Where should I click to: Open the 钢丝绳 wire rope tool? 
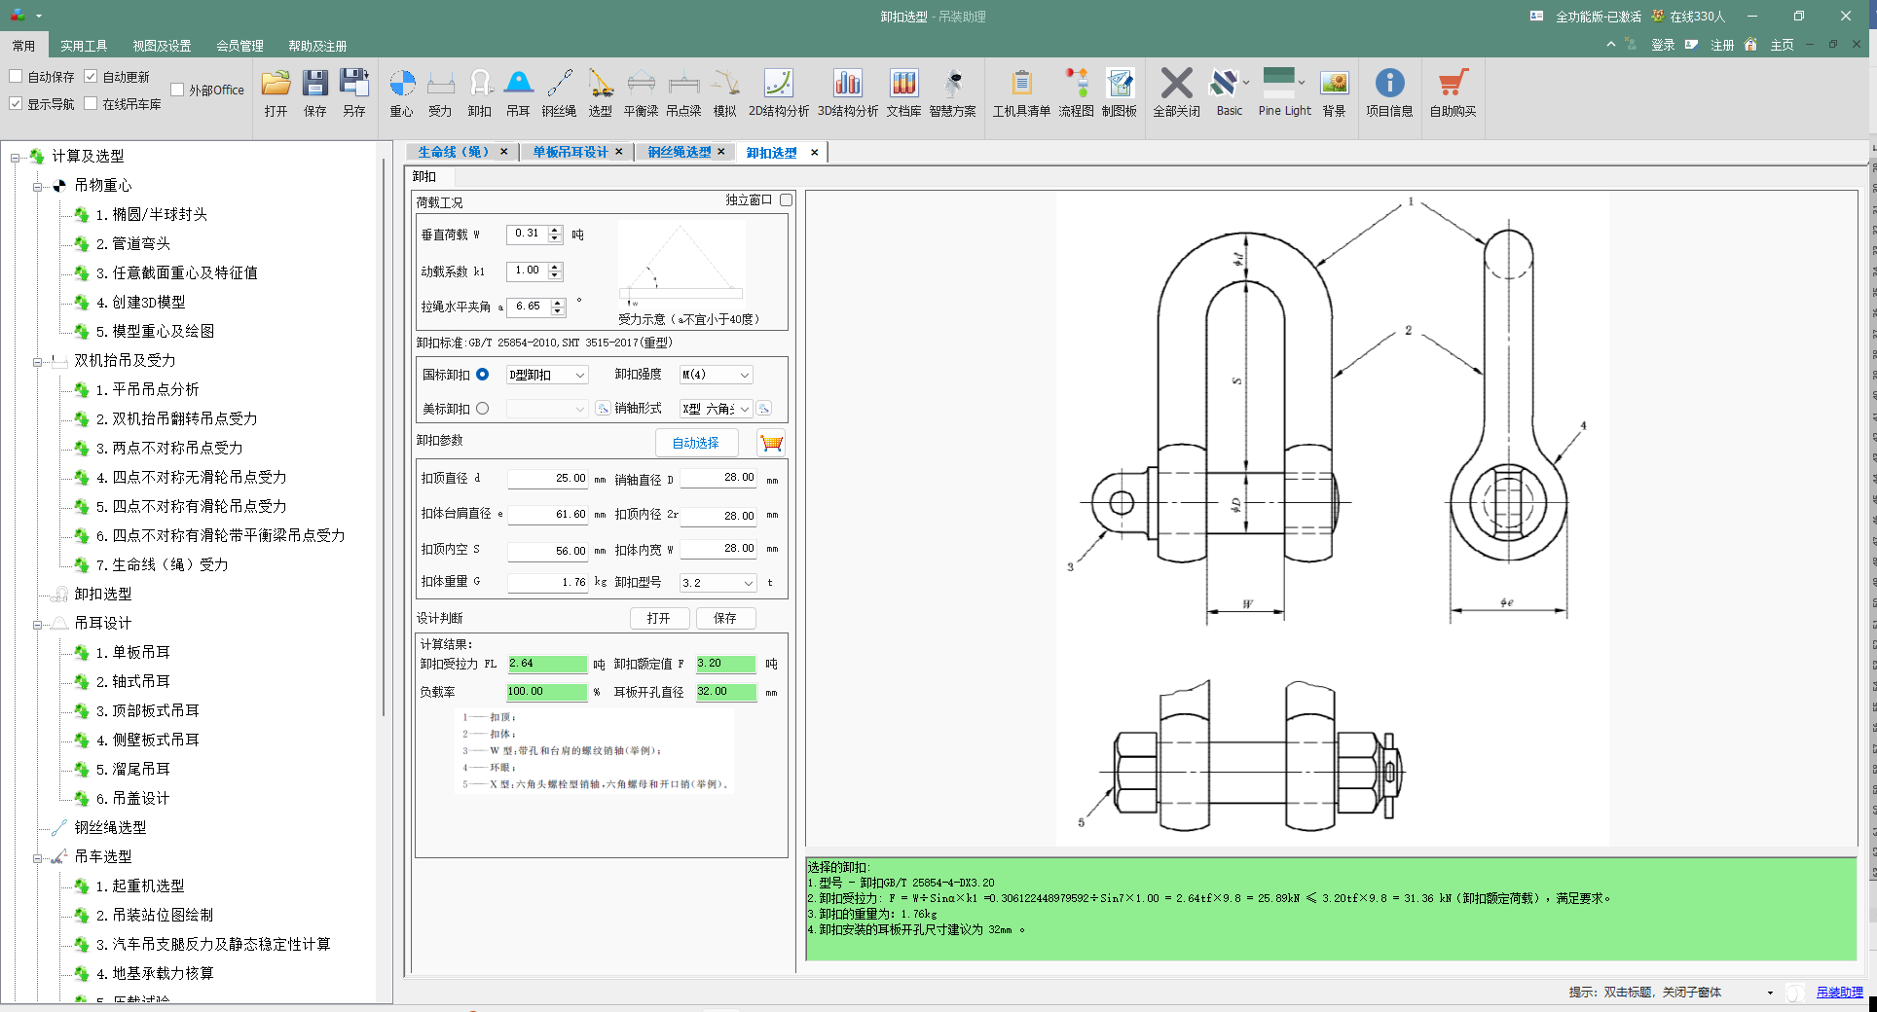click(559, 93)
